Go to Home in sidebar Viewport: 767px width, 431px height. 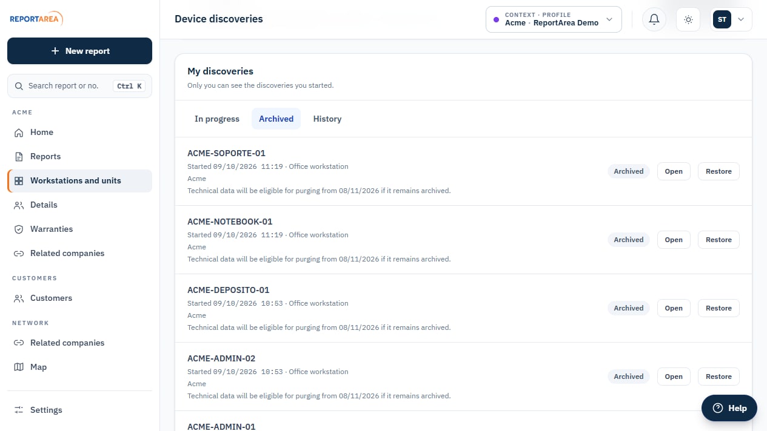coord(79,133)
